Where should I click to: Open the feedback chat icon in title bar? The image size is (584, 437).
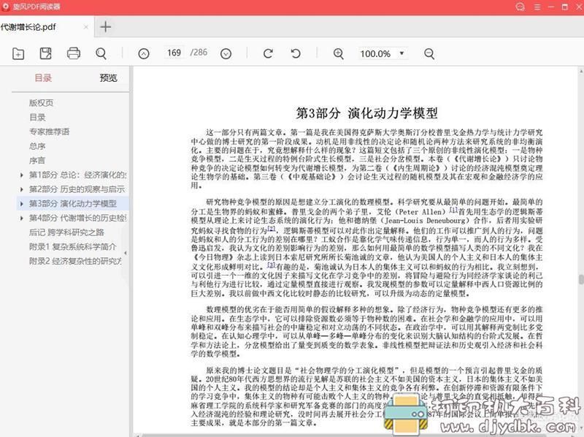coord(520,7)
